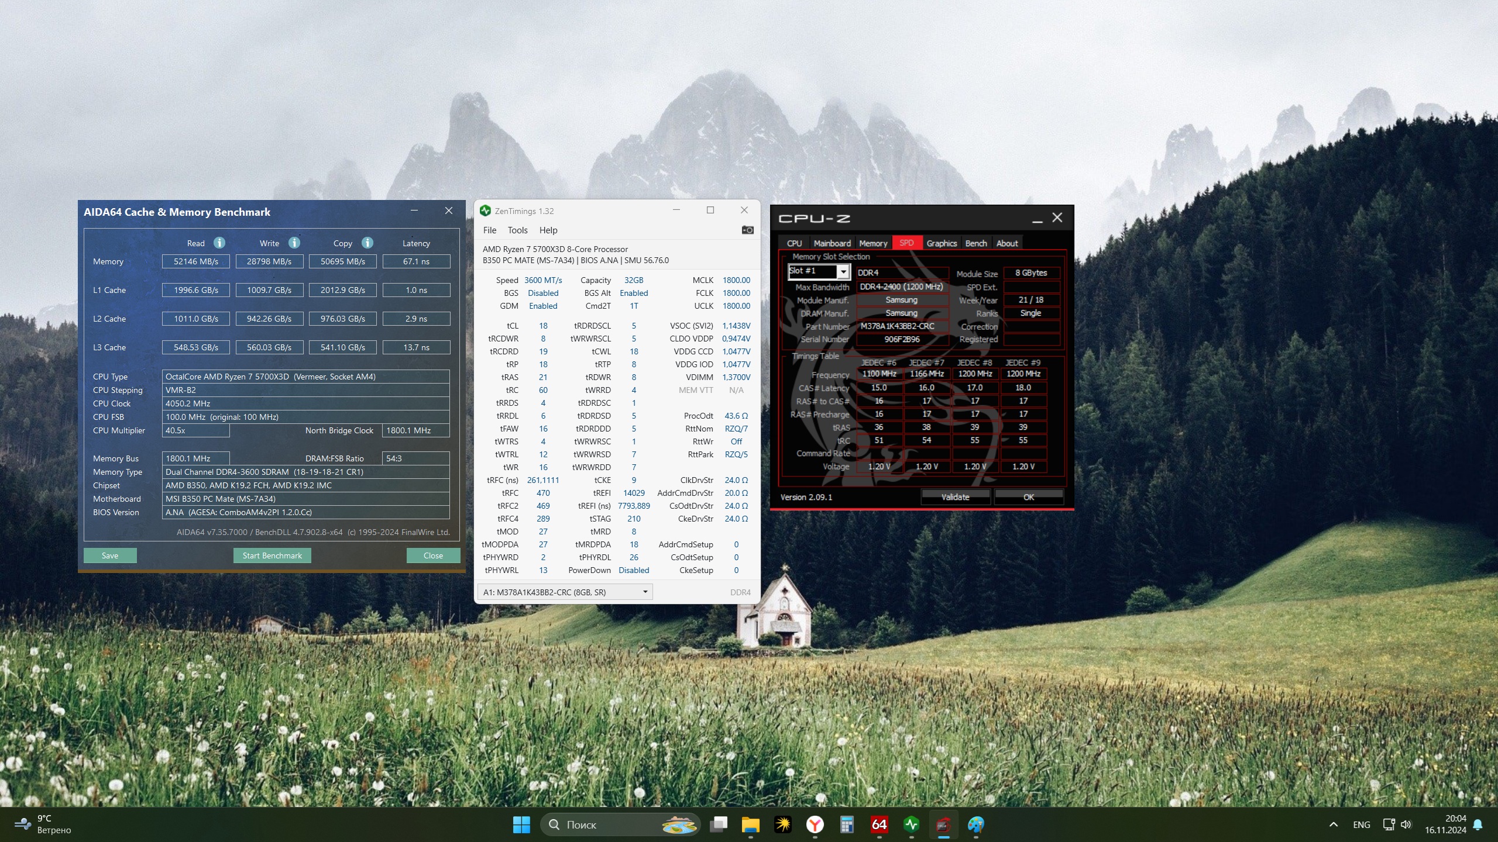Click the Start Benchmark button
This screenshot has width=1498, height=842.
272,555
